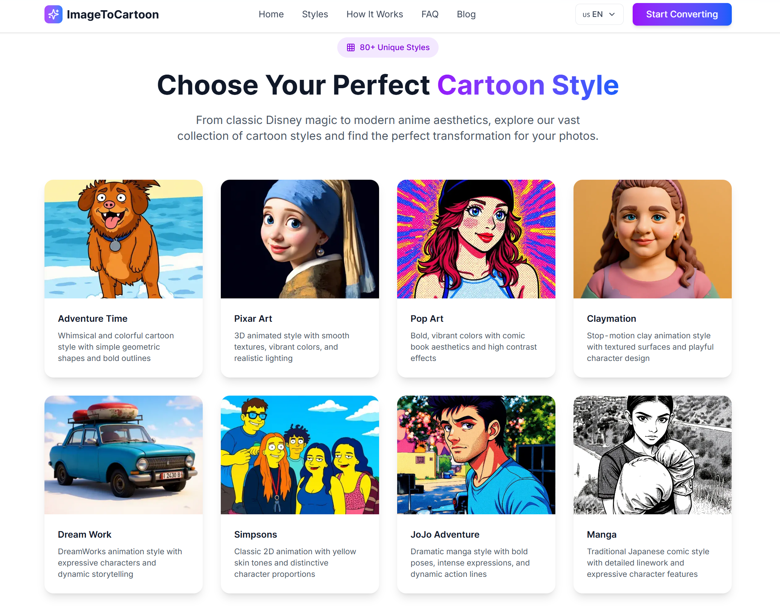Pick the Pop Art style image
Viewport: 780px width, 610px height.
(x=476, y=239)
